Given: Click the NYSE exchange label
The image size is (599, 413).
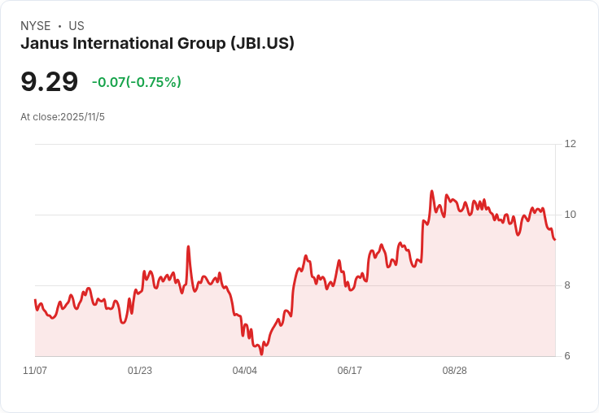Looking at the screenshot, I should pyautogui.click(x=36, y=26).
